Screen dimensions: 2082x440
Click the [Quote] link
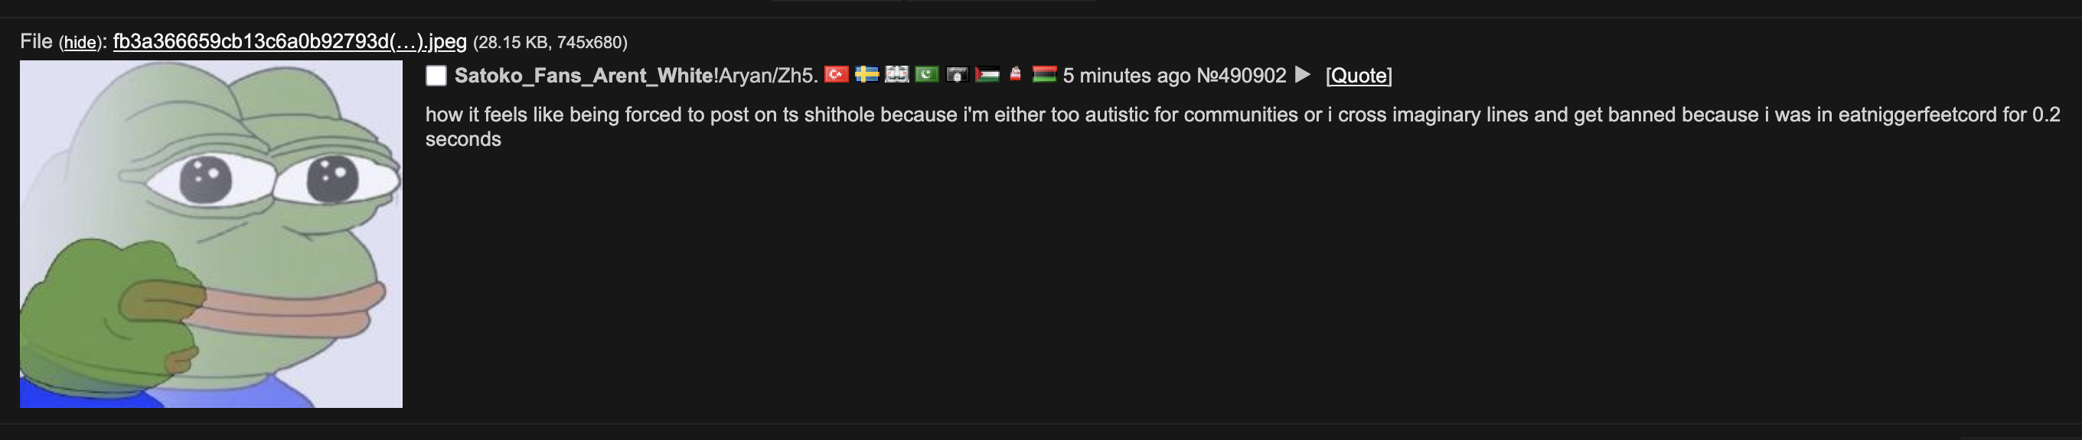[1359, 76]
